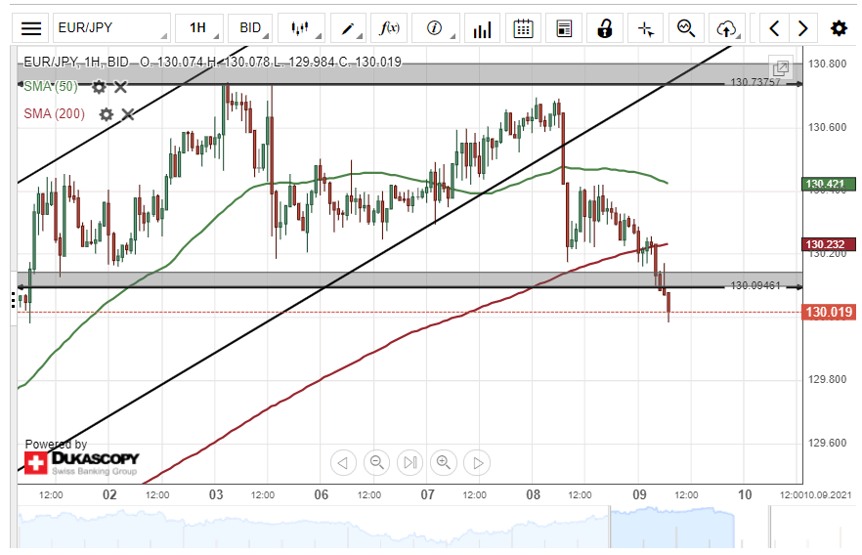This screenshot has height=555, width=862.
Task: Step chart forward with round right button
Action: click(x=477, y=463)
